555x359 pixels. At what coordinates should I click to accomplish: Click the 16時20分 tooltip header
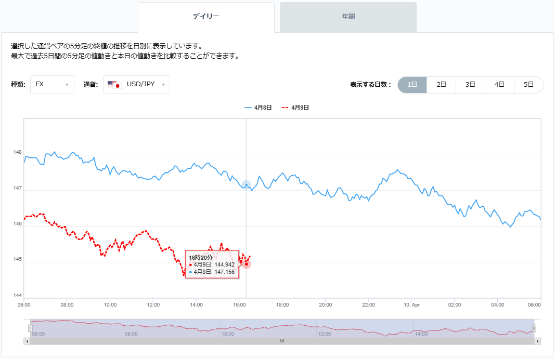(201, 258)
